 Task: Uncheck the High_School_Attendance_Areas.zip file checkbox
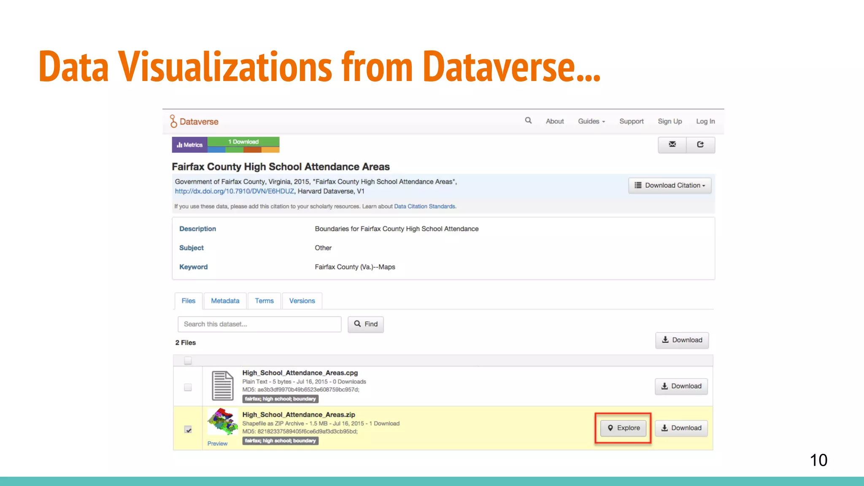[x=188, y=429]
